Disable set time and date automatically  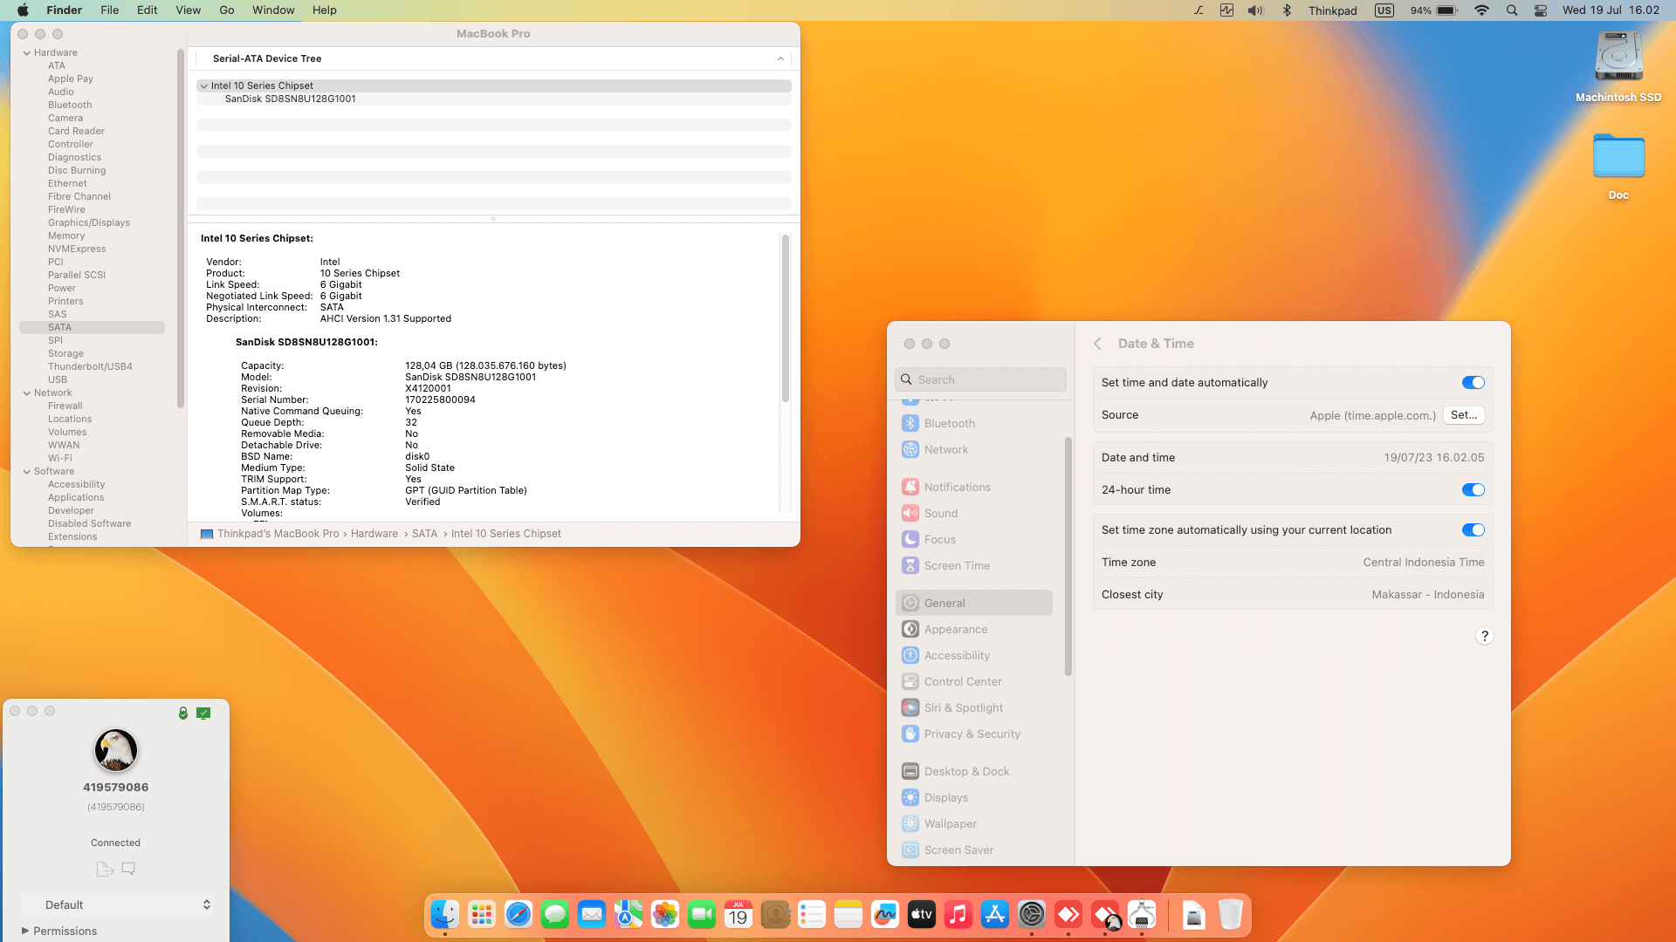tap(1473, 383)
